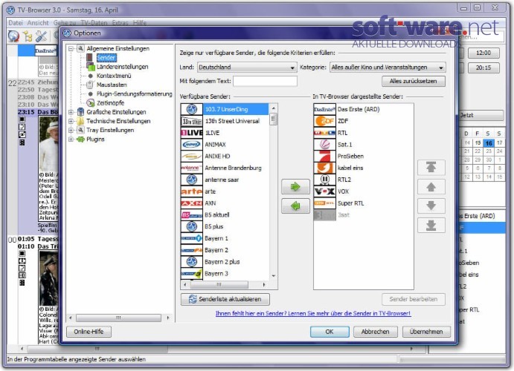Click the green left-arrow remove-channel button

[295, 206]
